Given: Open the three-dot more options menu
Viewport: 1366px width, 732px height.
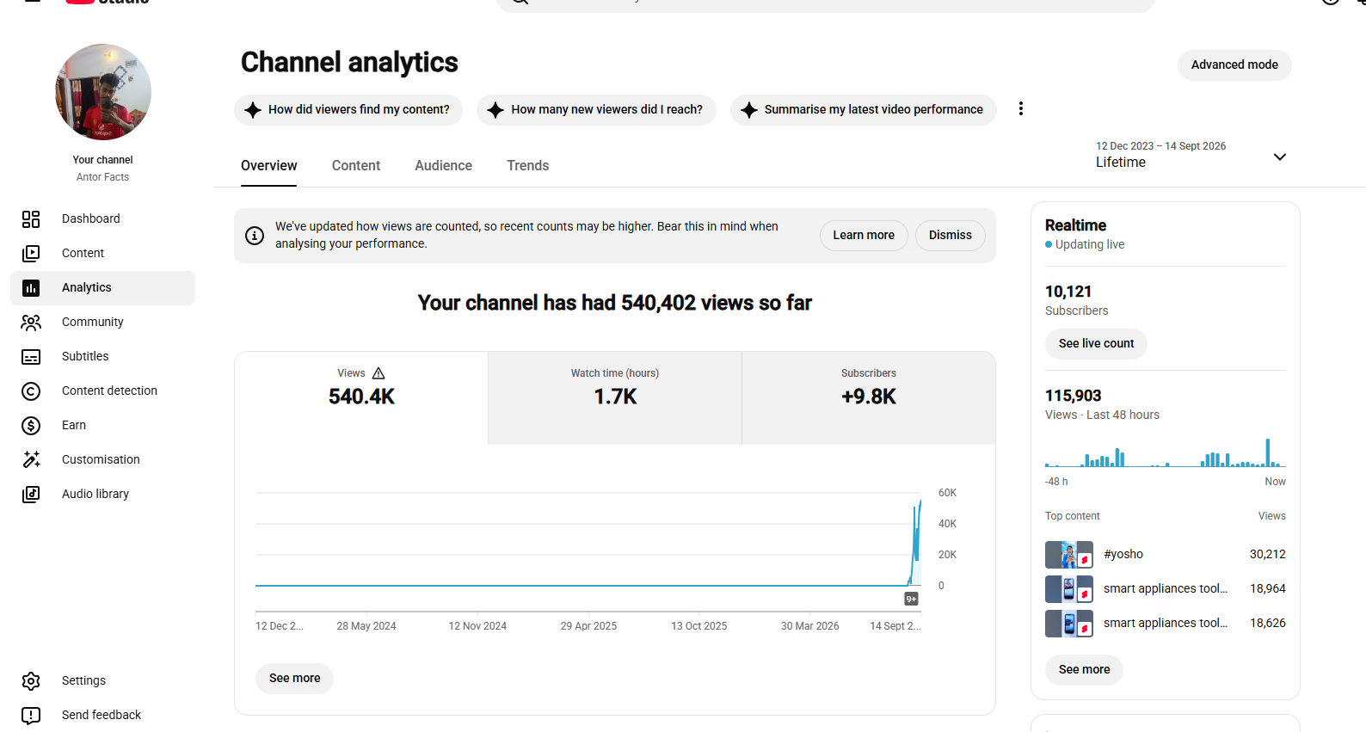Looking at the screenshot, I should [1021, 108].
